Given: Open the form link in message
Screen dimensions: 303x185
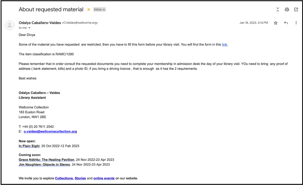Looking at the screenshot, I should [225, 44].
